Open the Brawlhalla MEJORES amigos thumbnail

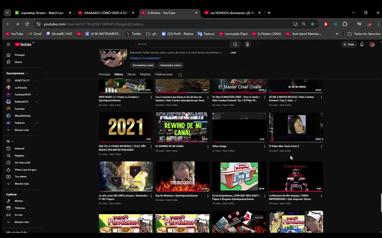126,176
